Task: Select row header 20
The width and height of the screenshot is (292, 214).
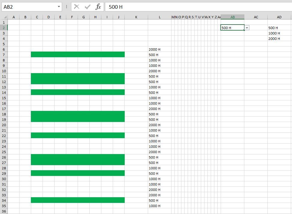Action: (4, 125)
